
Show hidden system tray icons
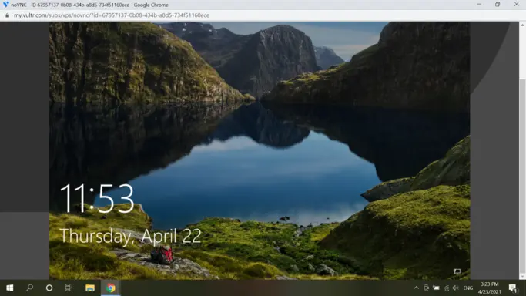coord(417,288)
